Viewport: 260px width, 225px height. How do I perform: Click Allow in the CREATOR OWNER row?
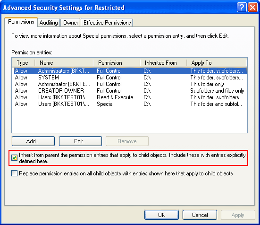point(21,91)
